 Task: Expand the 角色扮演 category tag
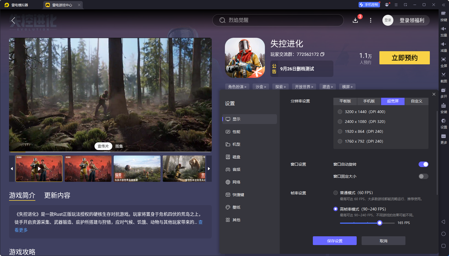pyautogui.click(x=237, y=87)
